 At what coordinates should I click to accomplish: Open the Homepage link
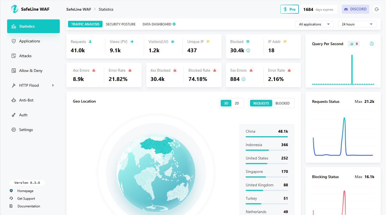coord(25,191)
